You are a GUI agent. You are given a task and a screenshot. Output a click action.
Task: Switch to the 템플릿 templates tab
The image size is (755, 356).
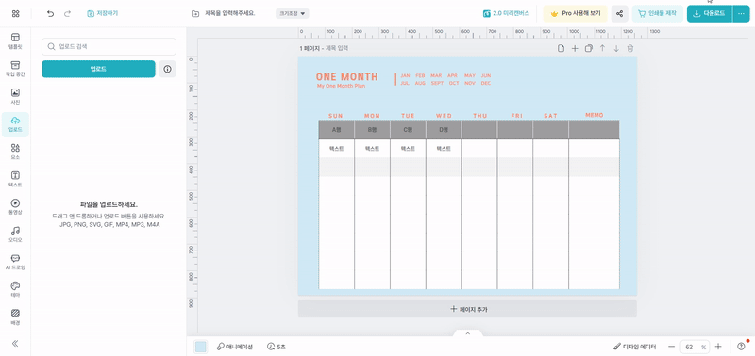coord(15,41)
